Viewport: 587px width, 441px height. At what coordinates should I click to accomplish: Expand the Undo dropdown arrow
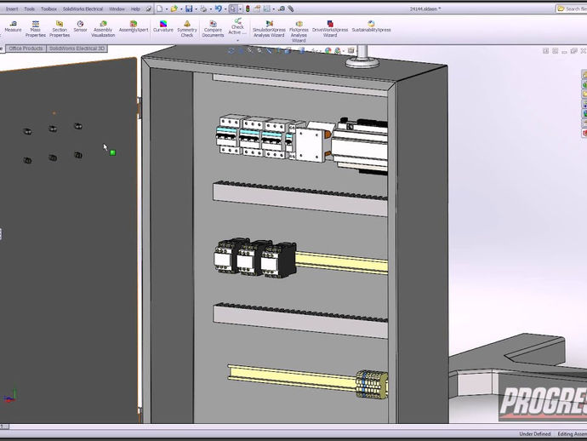225,9
